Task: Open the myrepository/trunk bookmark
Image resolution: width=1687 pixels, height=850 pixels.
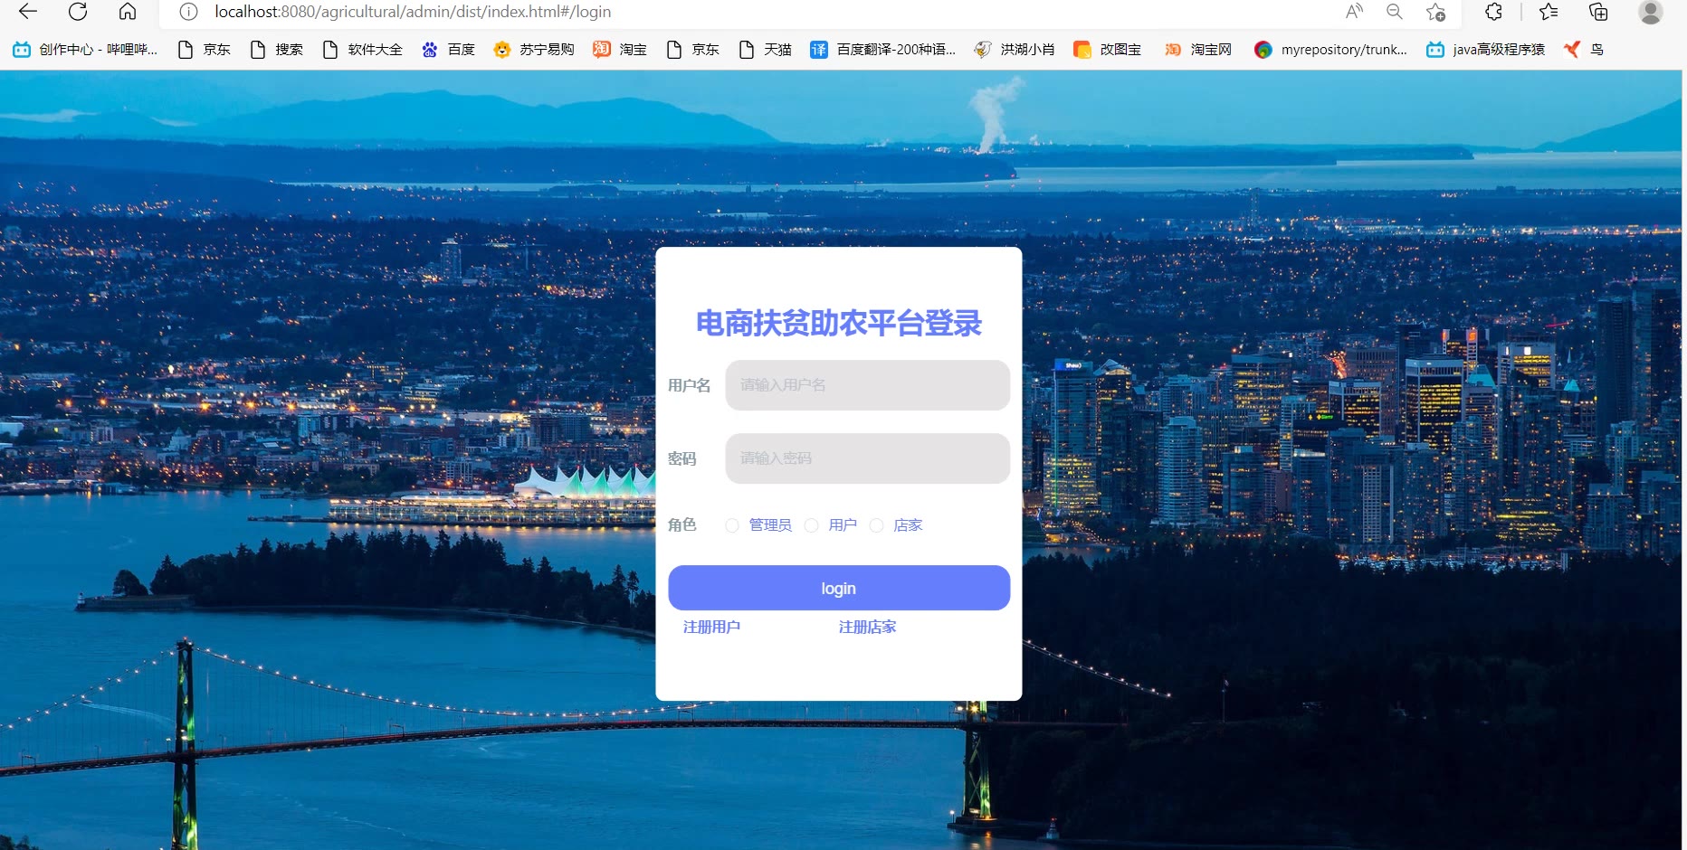Action: point(1330,50)
